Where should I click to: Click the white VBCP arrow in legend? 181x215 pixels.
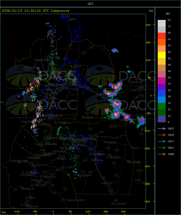coord(162,128)
